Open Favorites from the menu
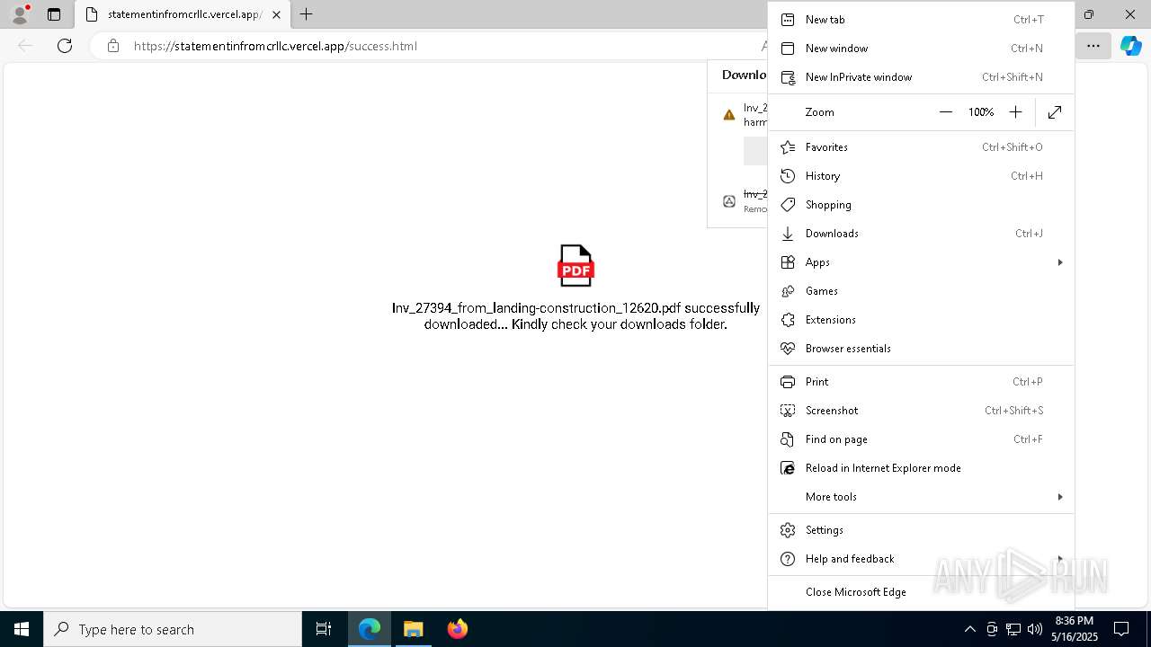 (921, 147)
